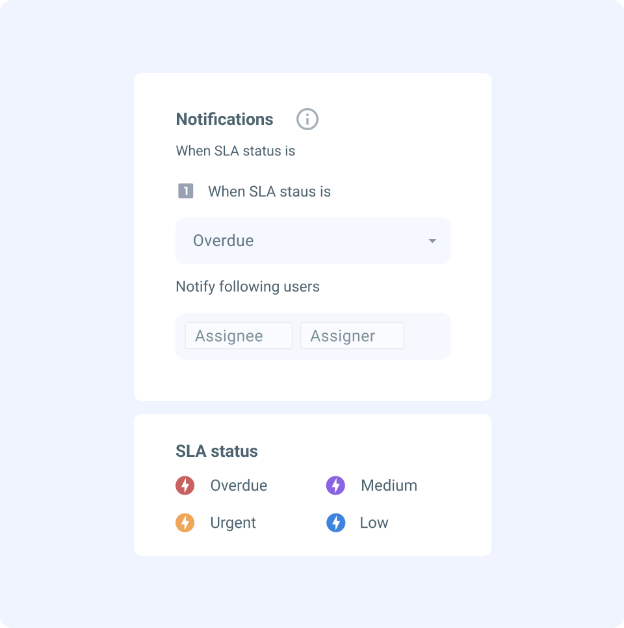This screenshot has height=628, width=624.
Task: Click the numbered step one badge
Action: coord(185,191)
